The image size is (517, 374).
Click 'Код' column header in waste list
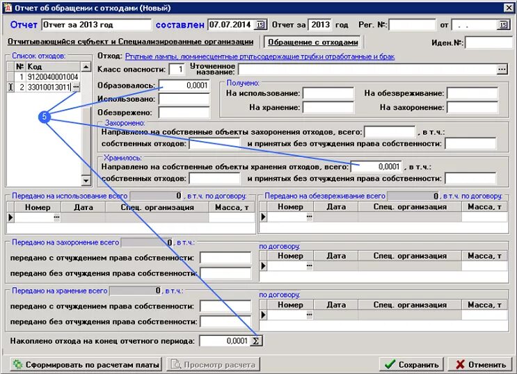click(53, 67)
